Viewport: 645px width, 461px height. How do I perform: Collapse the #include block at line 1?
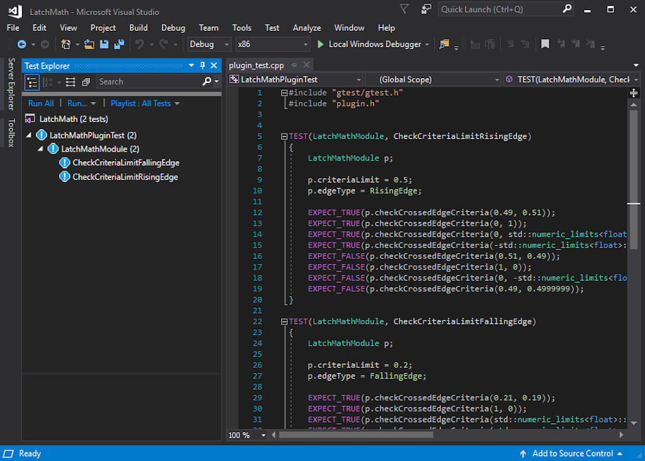284,93
